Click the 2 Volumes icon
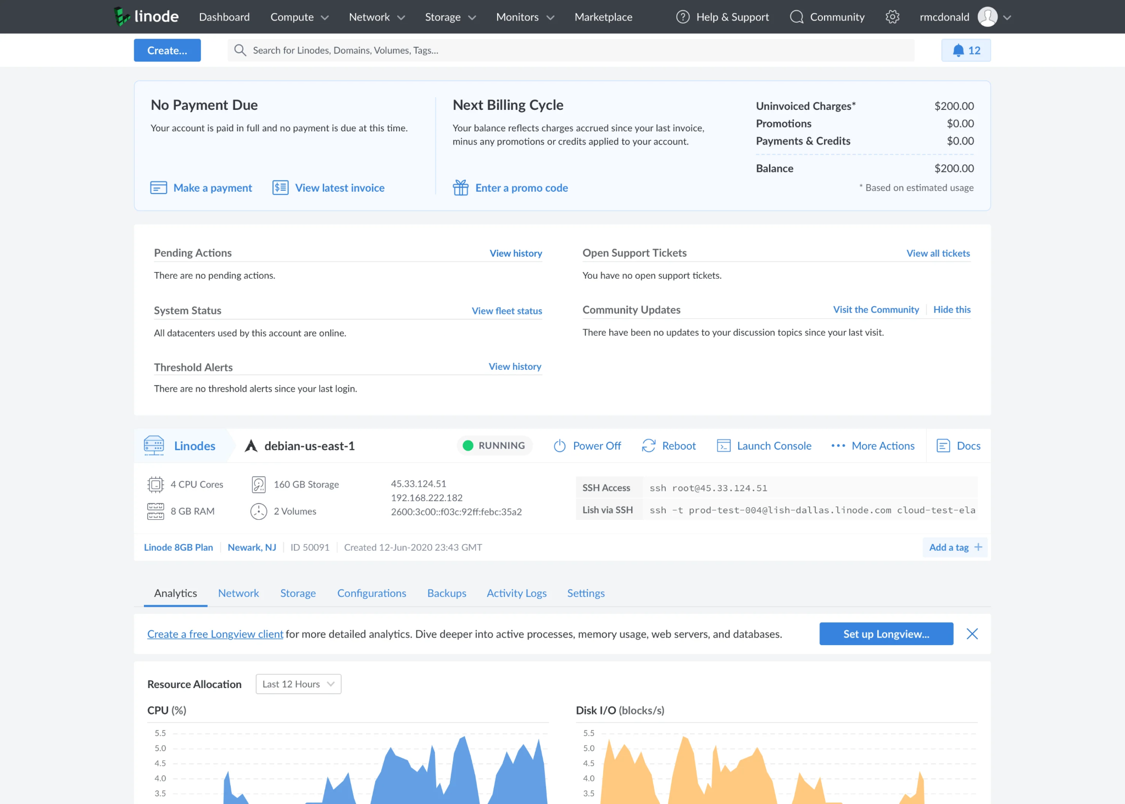The width and height of the screenshot is (1125, 804). coord(259,511)
